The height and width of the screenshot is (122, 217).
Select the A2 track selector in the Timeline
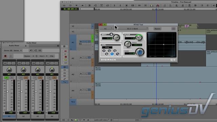point(73,58)
